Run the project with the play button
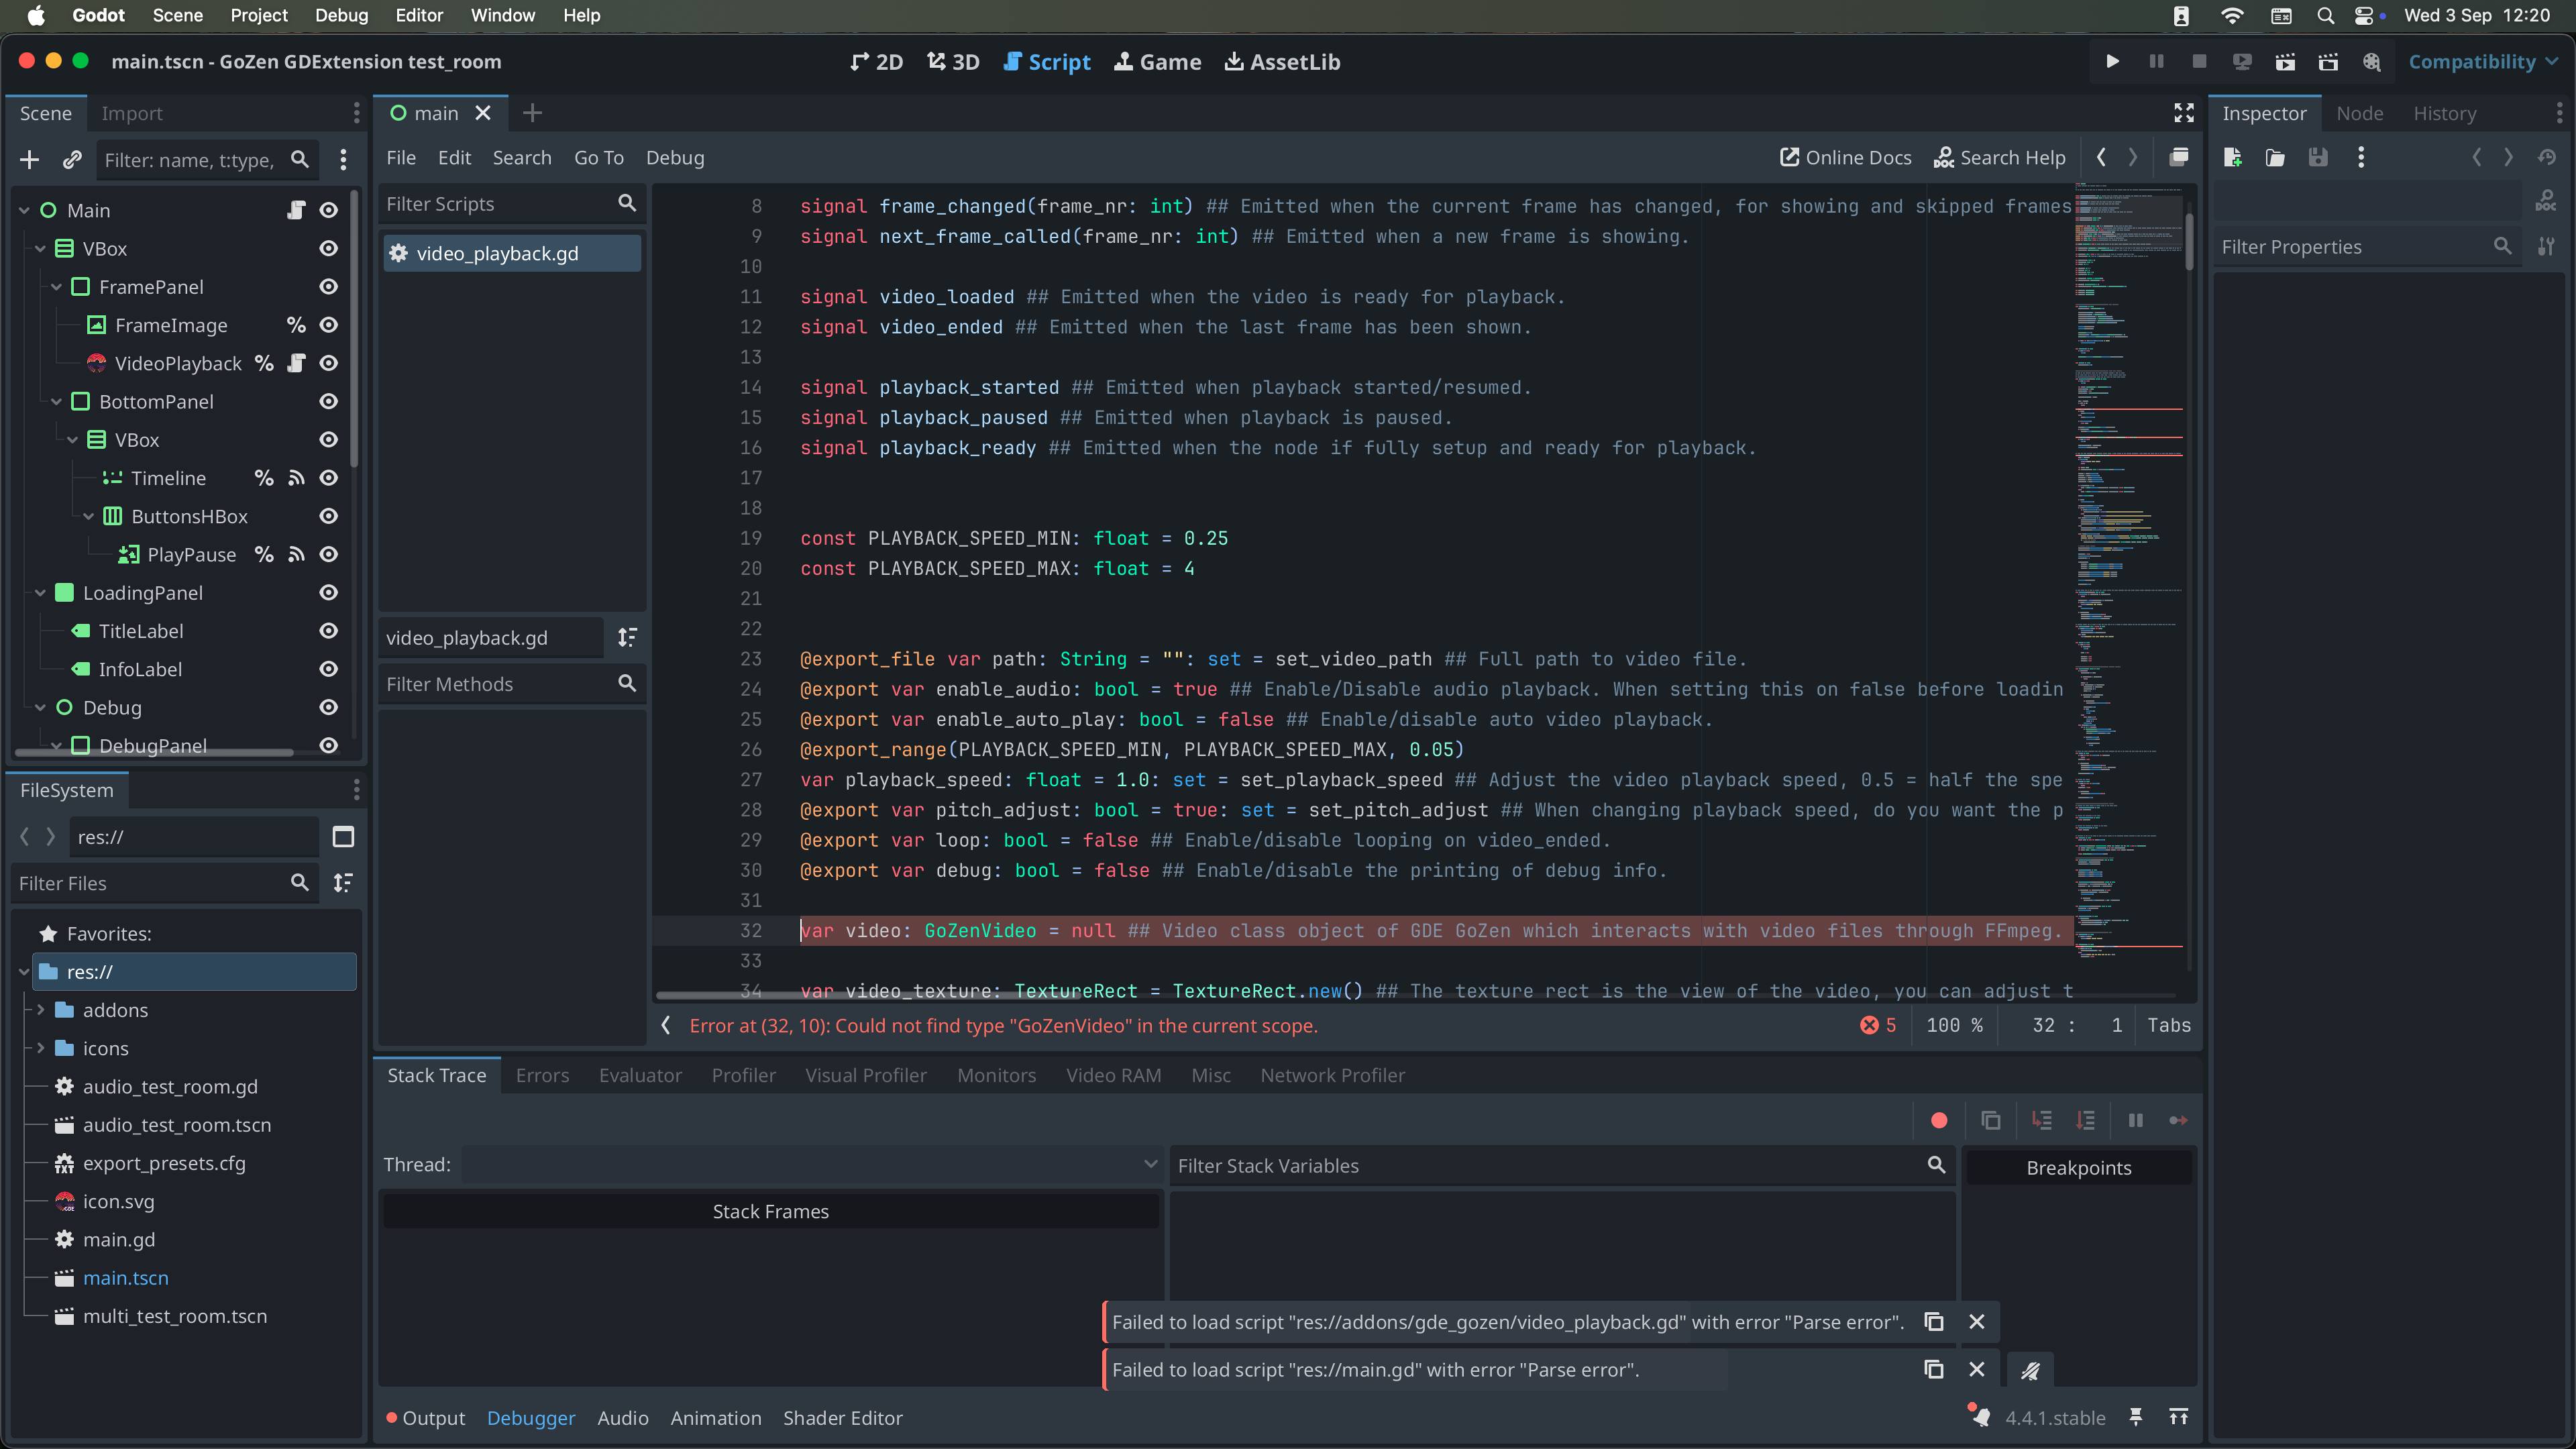Screen dimensions: 2576x1449 (x=2112, y=62)
